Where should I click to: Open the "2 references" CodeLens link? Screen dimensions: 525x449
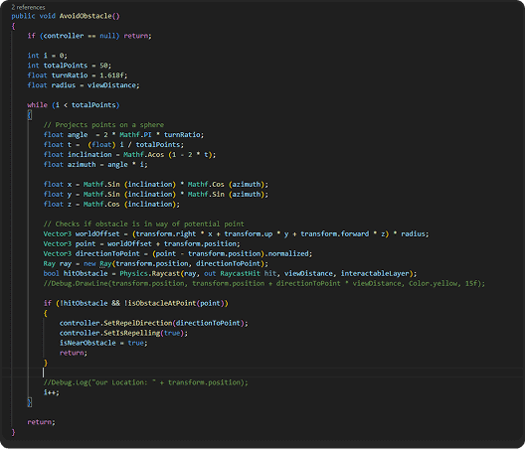point(28,7)
